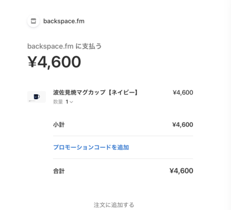
Task: Click the 小計 subtotal label
Action: coord(59,125)
